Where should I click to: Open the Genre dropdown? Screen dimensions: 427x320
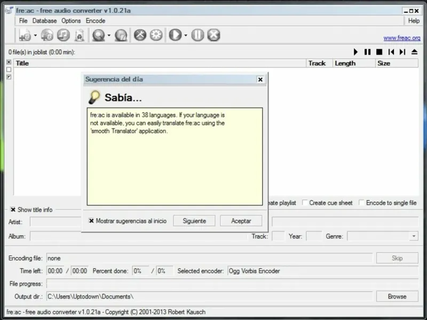414,236
